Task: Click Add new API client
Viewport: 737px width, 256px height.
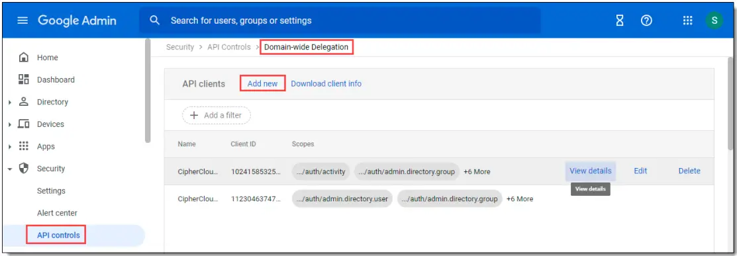Action: 263,83
